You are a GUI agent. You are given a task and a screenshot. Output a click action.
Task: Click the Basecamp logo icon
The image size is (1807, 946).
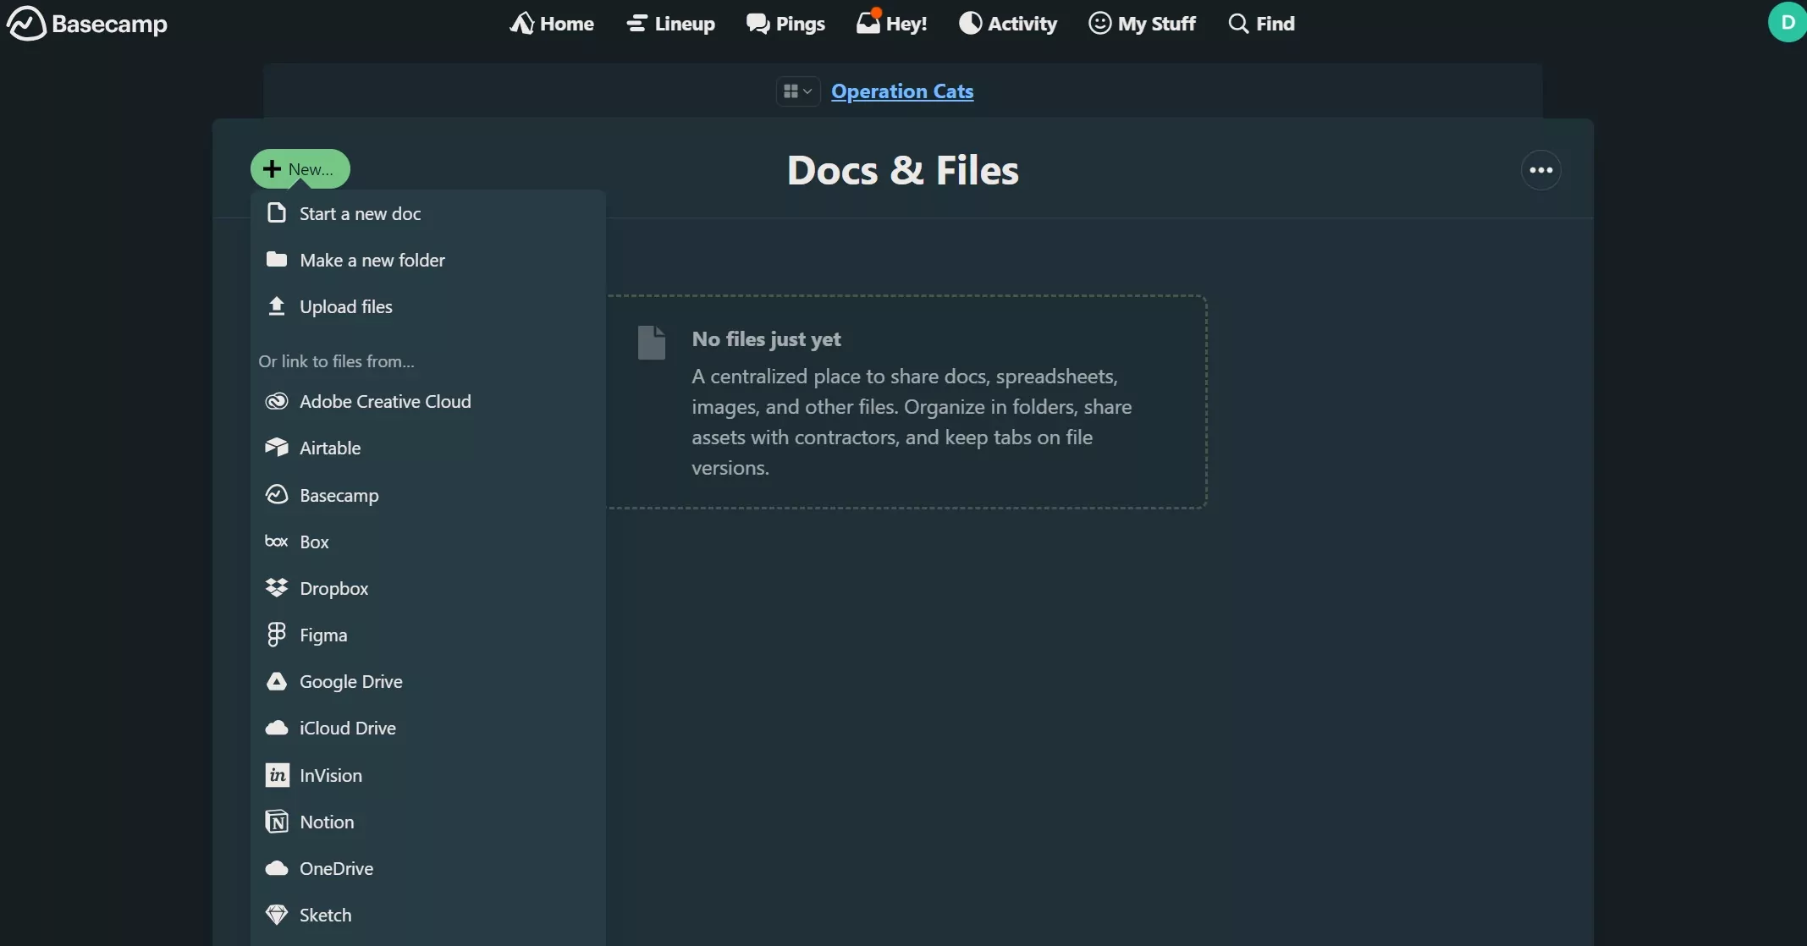pos(26,23)
